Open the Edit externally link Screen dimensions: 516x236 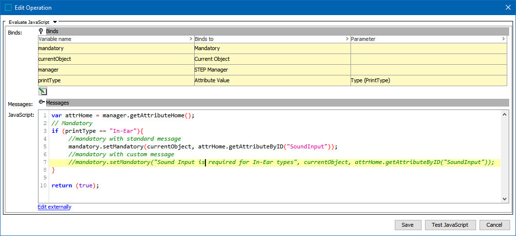[x=55, y=207]
